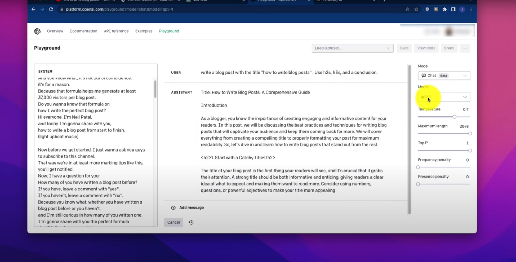The image size is (516, 262).
Task: Click the Frequency penalty value 0
Action: point(467,160)
